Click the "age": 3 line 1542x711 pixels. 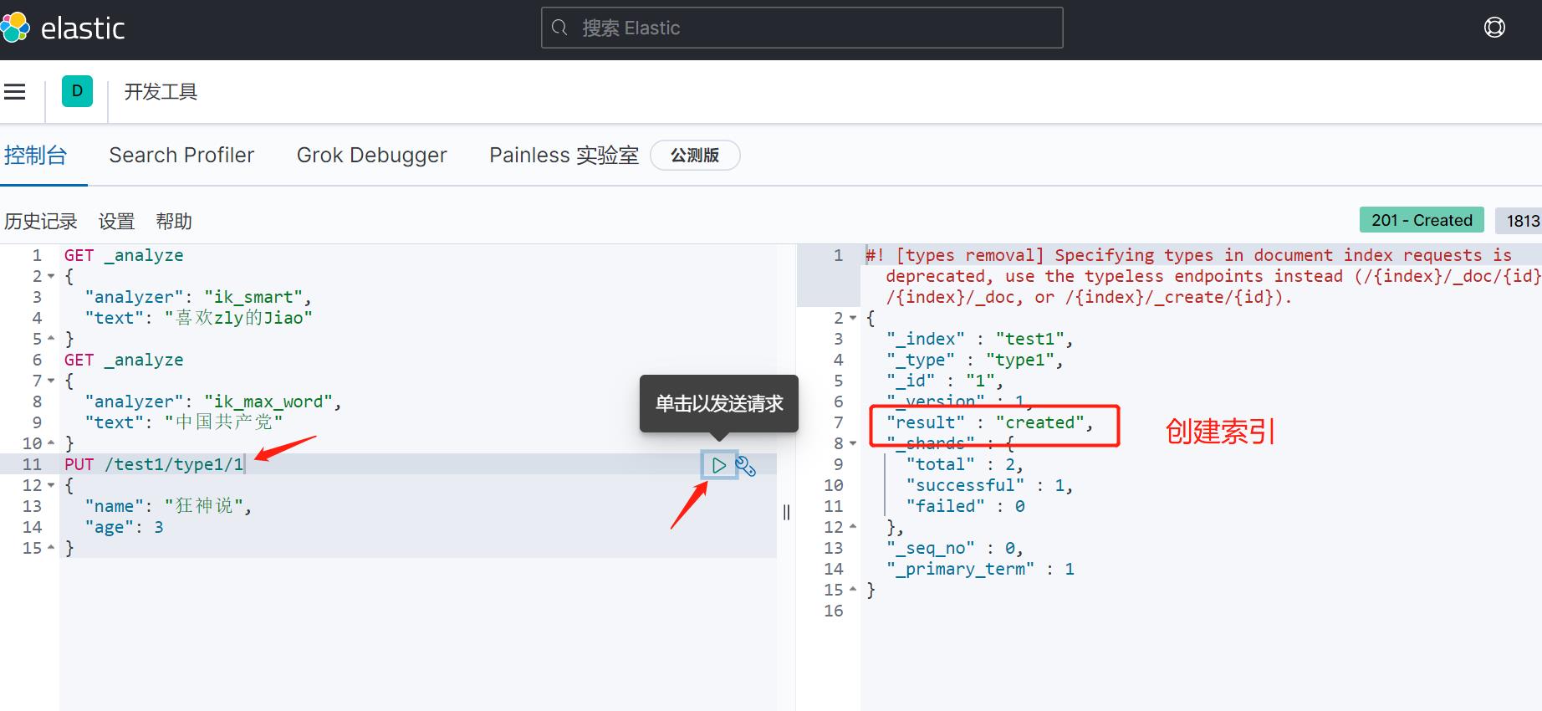(x=124, y=527)
